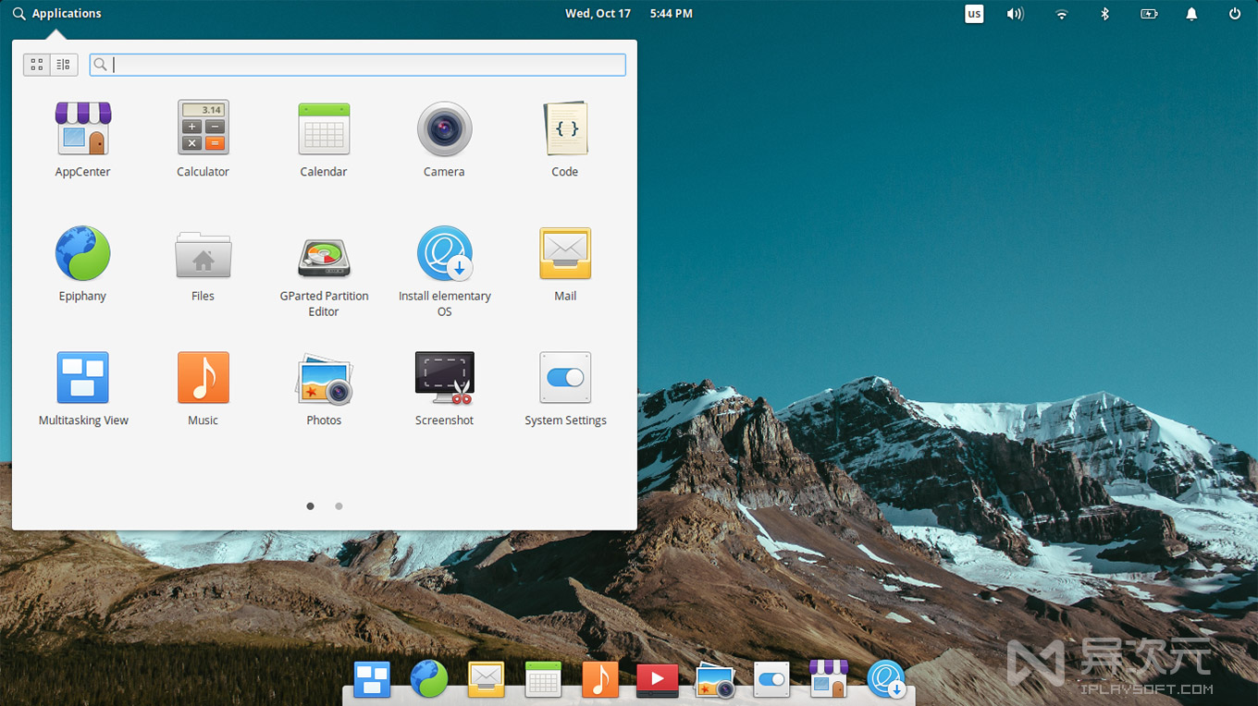
Task: Switch the launcher to list view
Action: point(63,65)
